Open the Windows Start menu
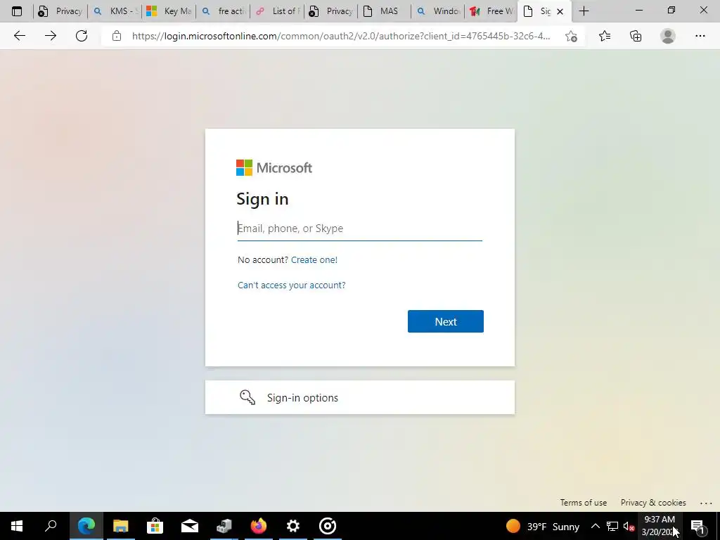The width and height of the screenshot is (720, 540). [17, 526]
